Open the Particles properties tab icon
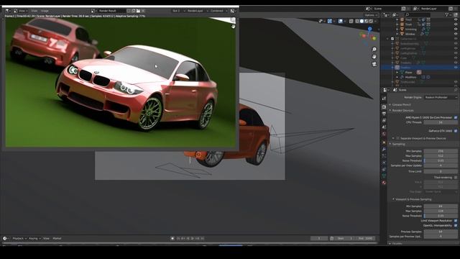 click(x=384, y=156)
